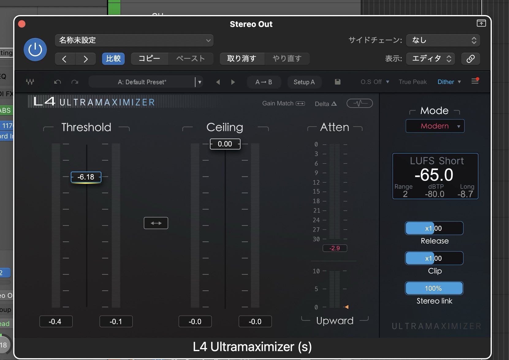Viewport: 509px width, 360px height.
Task: Open the A: Default Preset menu
Action: click(x=142, y=82)
